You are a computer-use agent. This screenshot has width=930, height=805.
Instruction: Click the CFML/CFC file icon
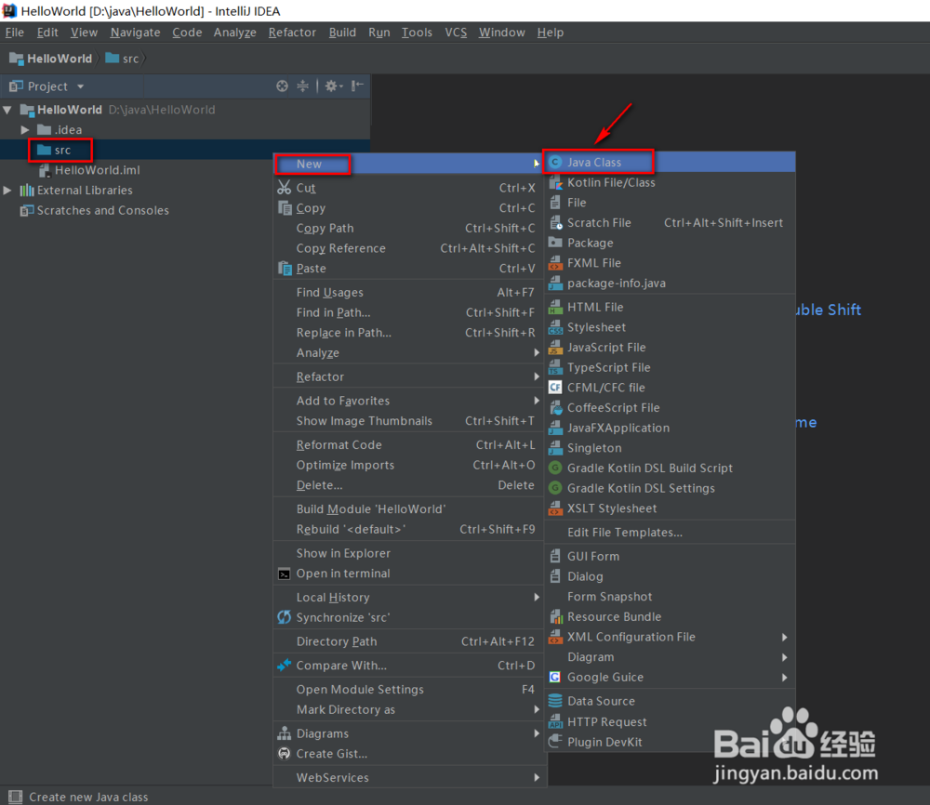click(555, 388)
